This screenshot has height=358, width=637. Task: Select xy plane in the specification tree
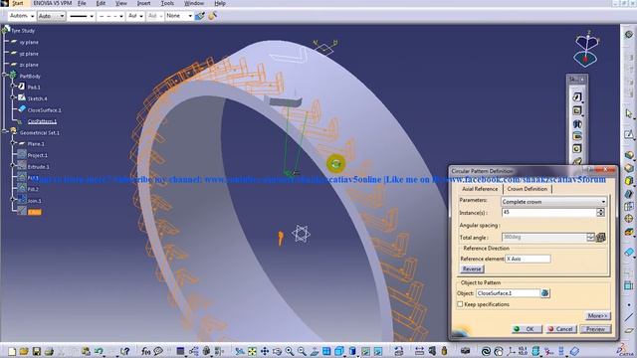pyautogui.click(x=29, y=42)
